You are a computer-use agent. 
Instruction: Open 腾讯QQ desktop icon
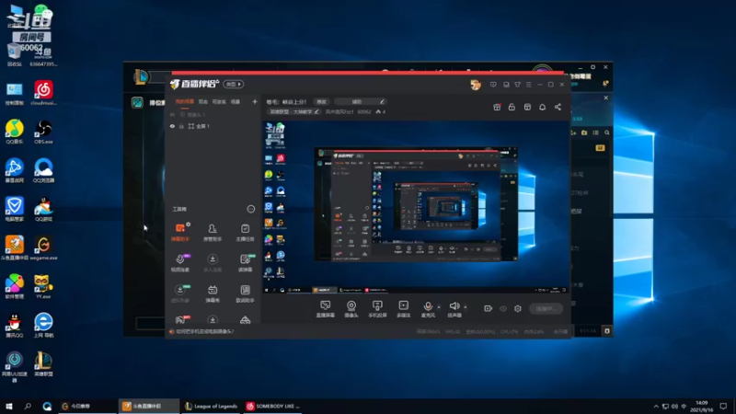14,326
